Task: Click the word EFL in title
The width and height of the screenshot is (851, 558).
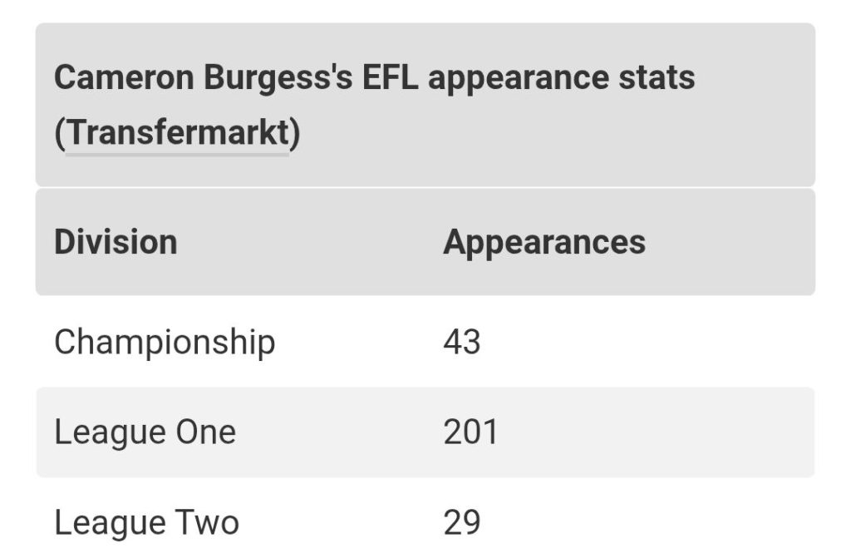Action: click(x=391, y=77)
